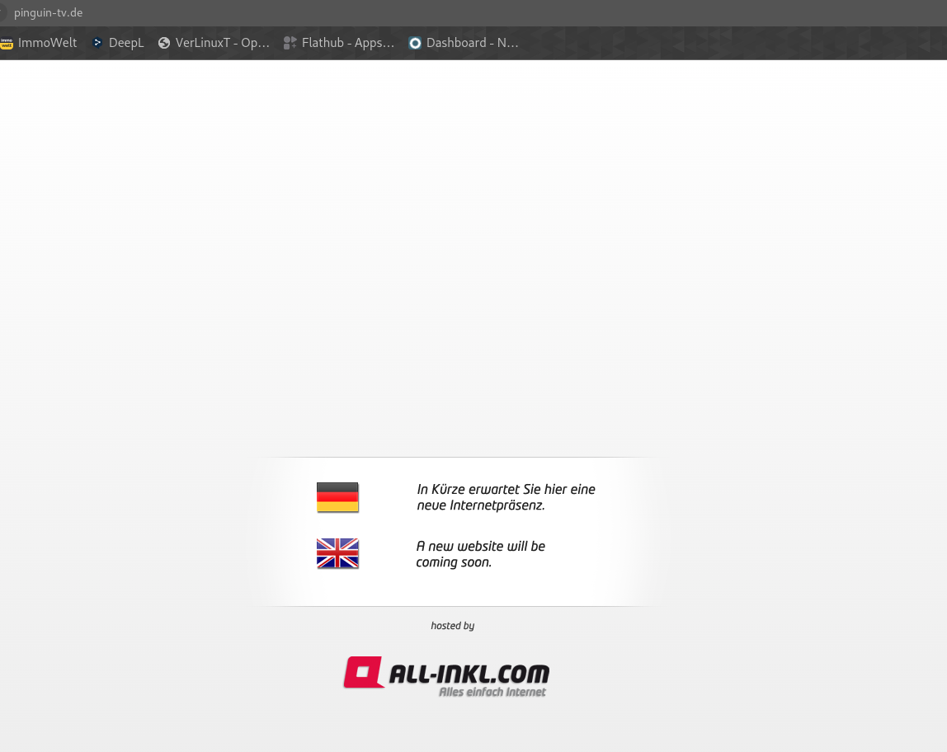Click the Flathub bookmark icon
Viewport: 947px width, 752px height.
pos(290,43)
